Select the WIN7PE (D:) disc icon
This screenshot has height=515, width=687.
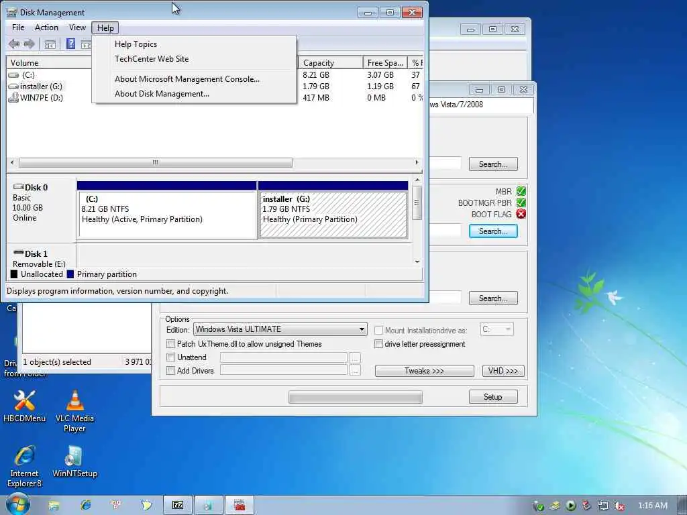pyautogui.click(x=13, y=97)
